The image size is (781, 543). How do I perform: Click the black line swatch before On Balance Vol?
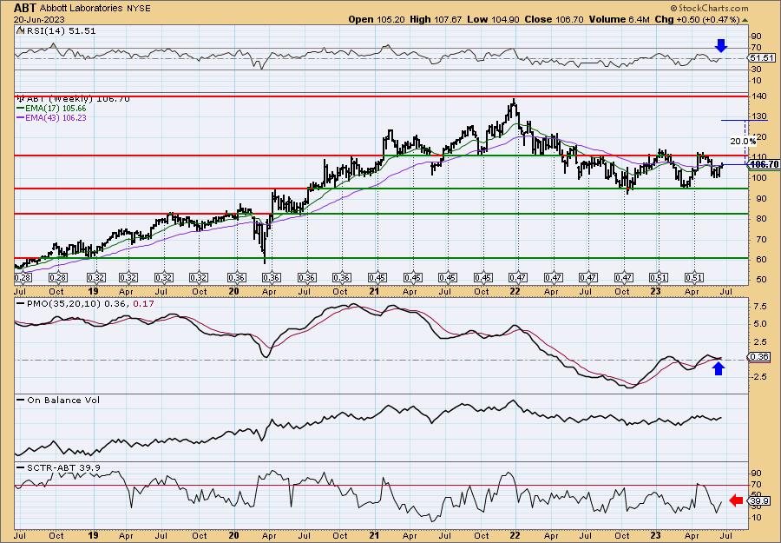[x=21, y=400]
